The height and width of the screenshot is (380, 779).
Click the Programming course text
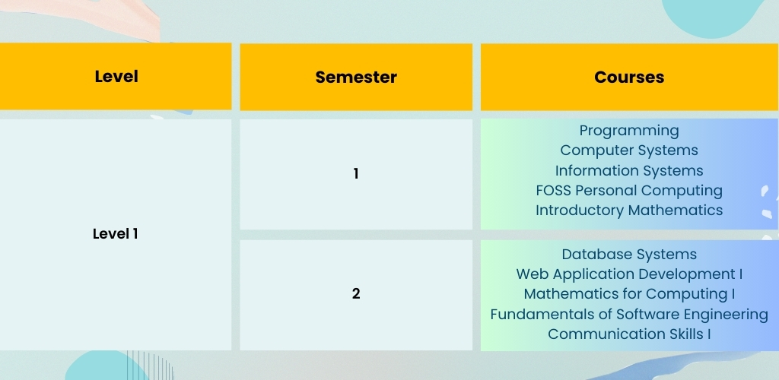pyautogui.click(x=629, y=131)
